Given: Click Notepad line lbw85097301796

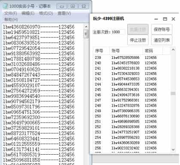Looking at the screenshot, I should (x=39, y=107).
